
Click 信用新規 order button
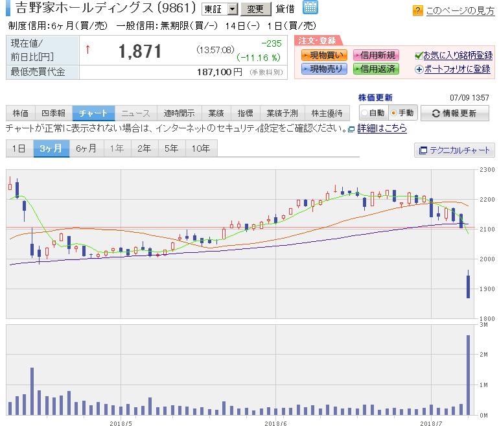376,55
